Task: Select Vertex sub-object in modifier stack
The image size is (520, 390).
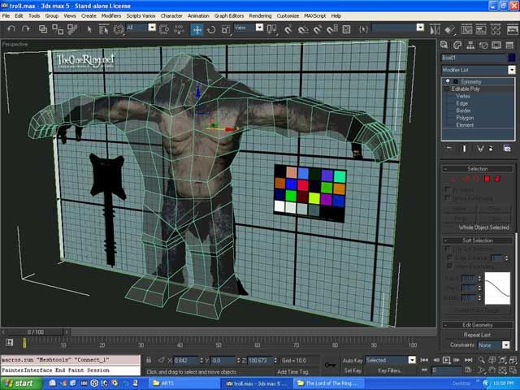Action: pyautogui.click(x=463, y=96)
